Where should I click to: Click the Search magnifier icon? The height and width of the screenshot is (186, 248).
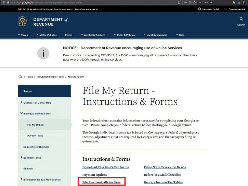pos(241,19)
